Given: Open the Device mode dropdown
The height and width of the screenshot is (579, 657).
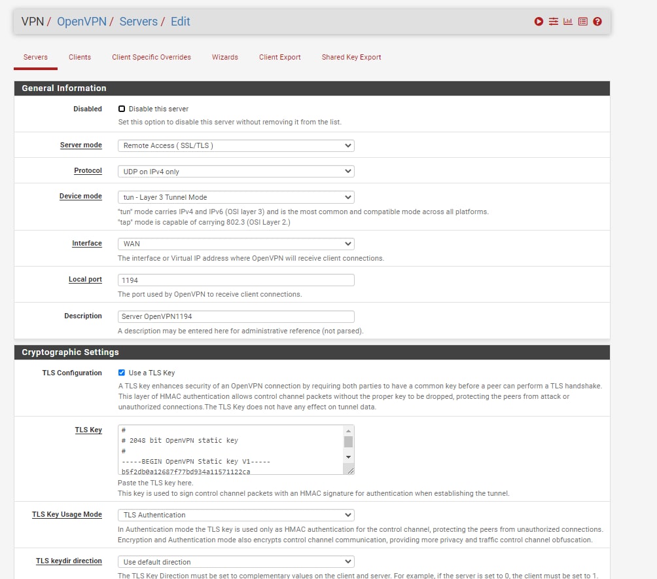Looking at the screenshot, I should 236,197.
